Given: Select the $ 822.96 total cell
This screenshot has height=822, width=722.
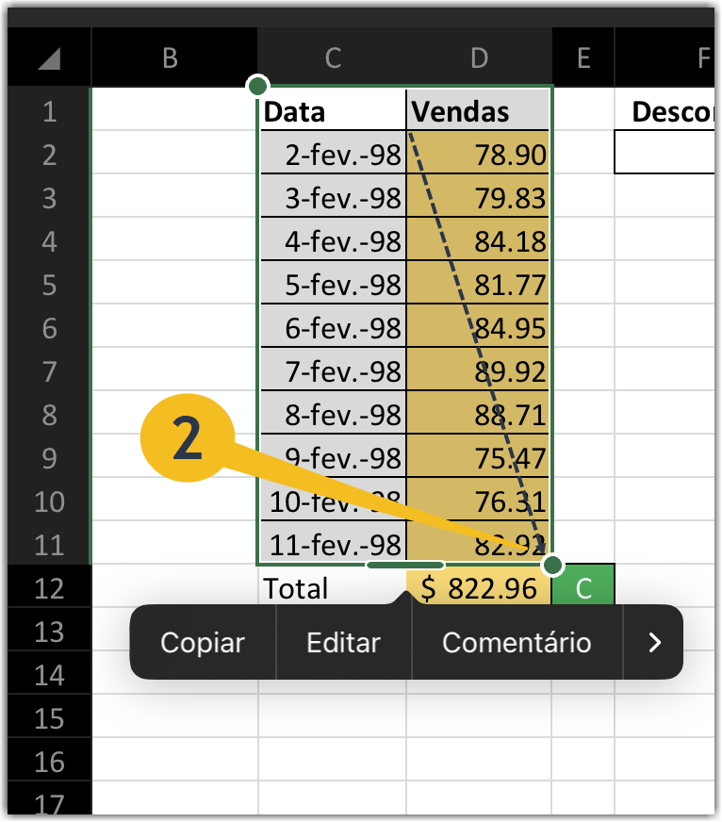Looking at the screenshot, I should [x=478, y=586].
